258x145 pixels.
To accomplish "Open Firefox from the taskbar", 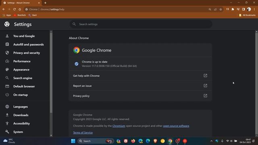I will click(x=133, y=141).
